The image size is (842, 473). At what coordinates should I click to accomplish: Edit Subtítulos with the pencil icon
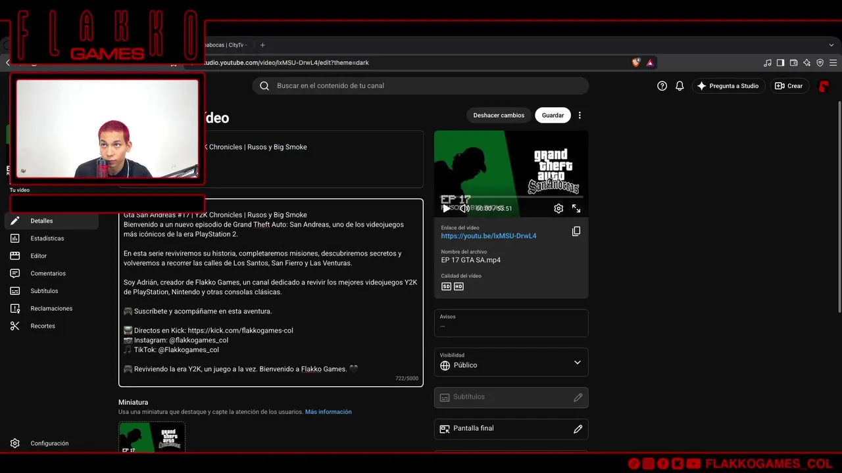578,397
